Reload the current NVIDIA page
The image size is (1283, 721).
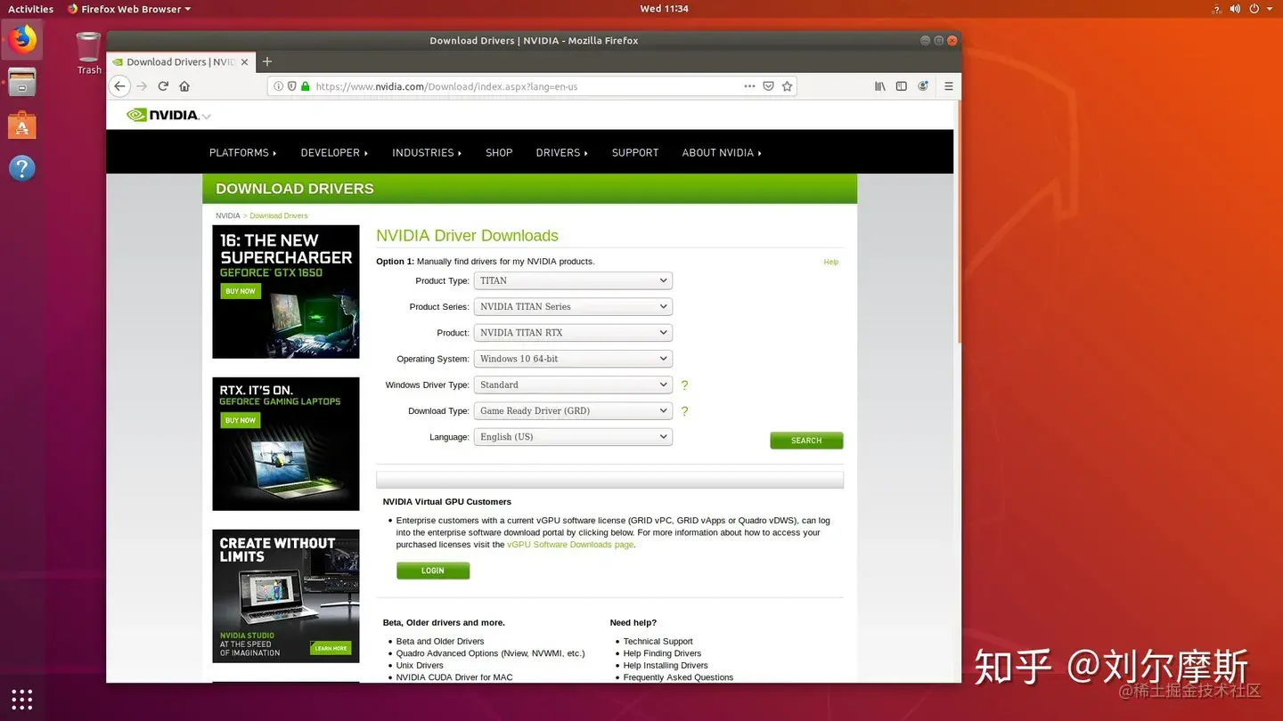click(x=163, y=86)
